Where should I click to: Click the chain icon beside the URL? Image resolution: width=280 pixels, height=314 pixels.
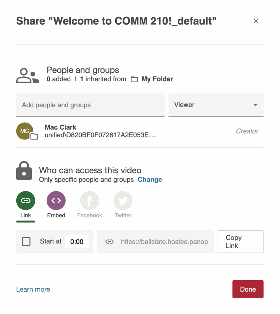tap(109, 242)
